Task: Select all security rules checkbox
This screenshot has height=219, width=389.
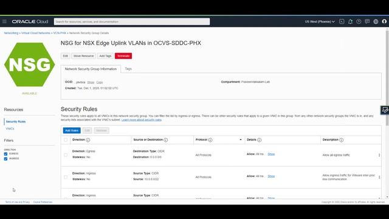Action: [66, 140]
